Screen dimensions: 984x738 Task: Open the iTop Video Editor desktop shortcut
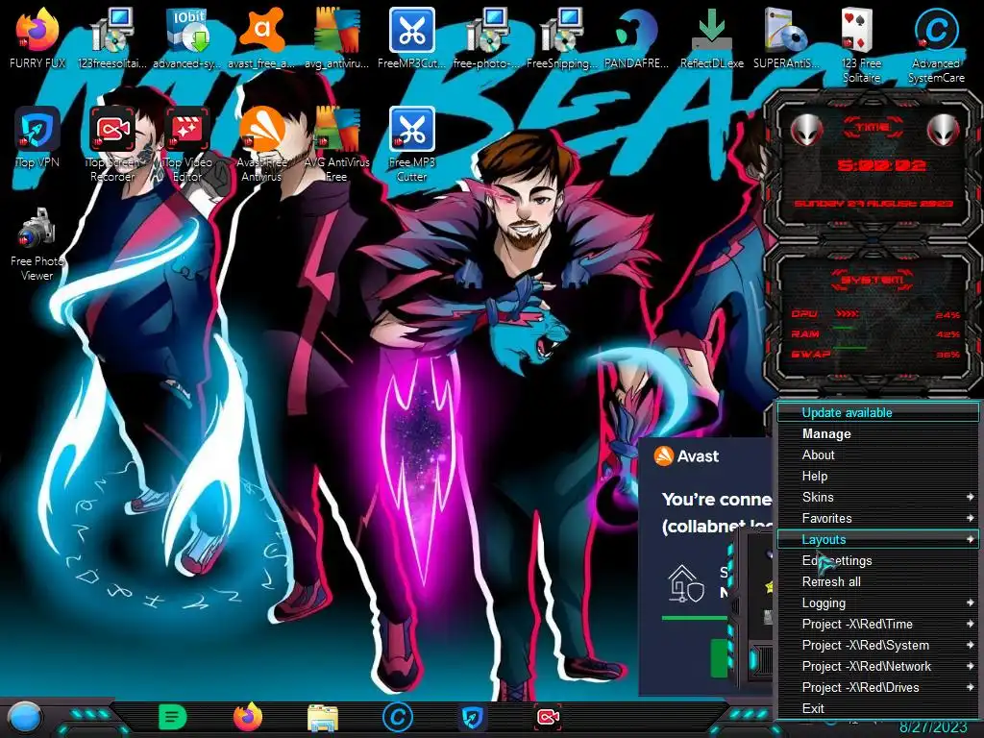tap(187, 144)
